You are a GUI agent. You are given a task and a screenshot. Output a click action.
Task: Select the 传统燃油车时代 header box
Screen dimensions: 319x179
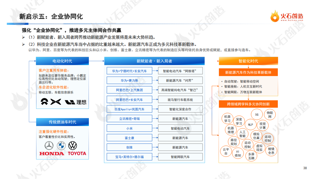click(62, 122)
